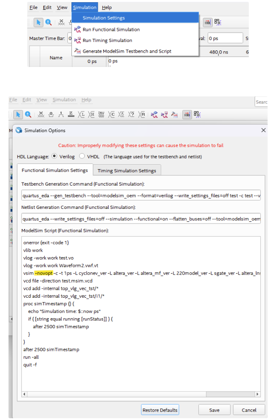Switch to Timing Simulation Settings tab
268x420 pixels.
tap(127, 170)
